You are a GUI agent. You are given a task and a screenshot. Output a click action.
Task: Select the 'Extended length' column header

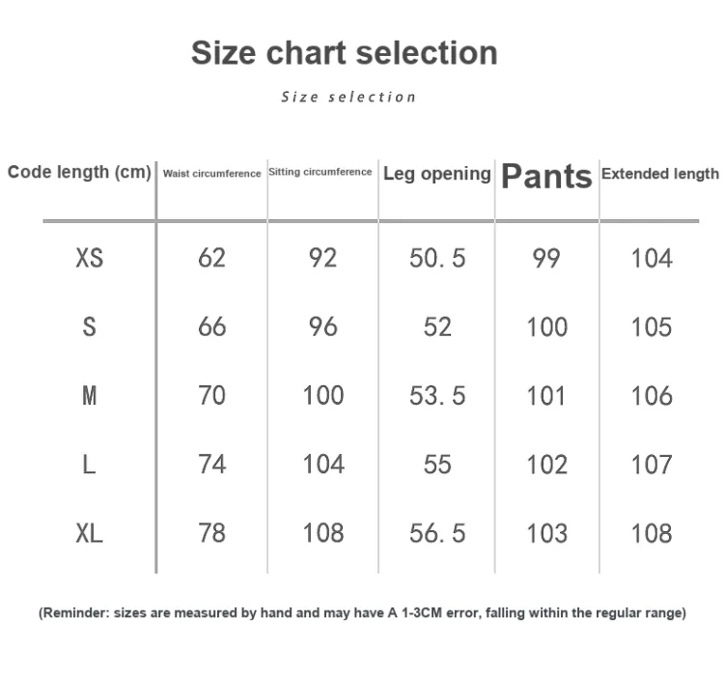660,174
